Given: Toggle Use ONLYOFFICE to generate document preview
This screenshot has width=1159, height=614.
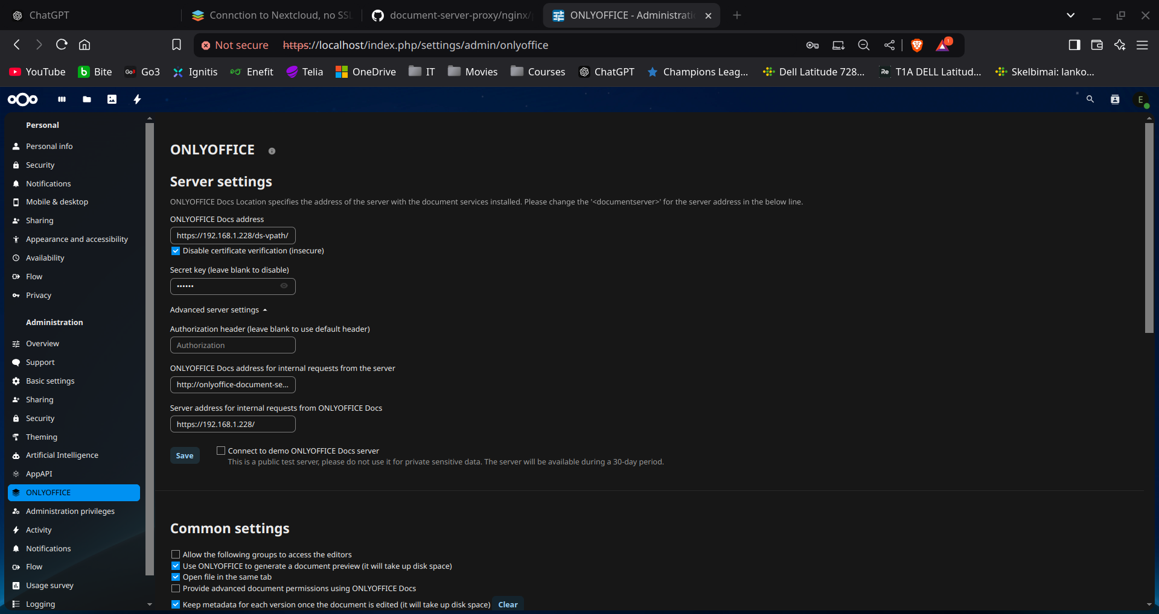Looking at the screenshot, I should (x=176, y=566).
